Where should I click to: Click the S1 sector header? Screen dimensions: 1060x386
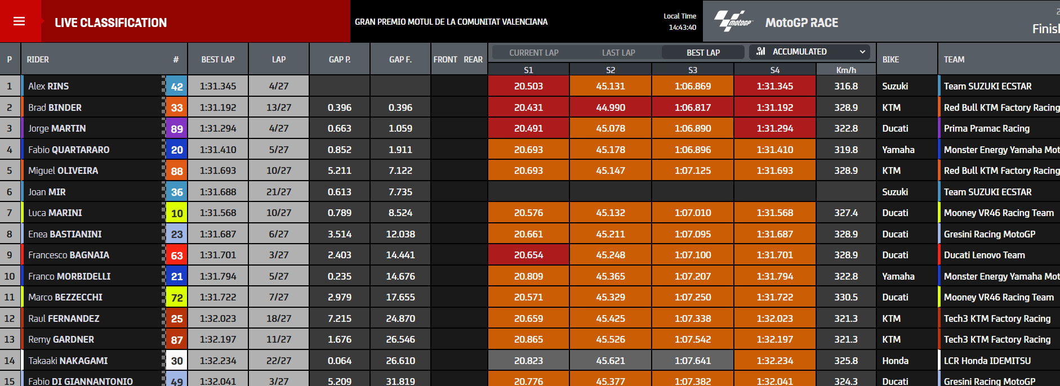tap(528, 70)
